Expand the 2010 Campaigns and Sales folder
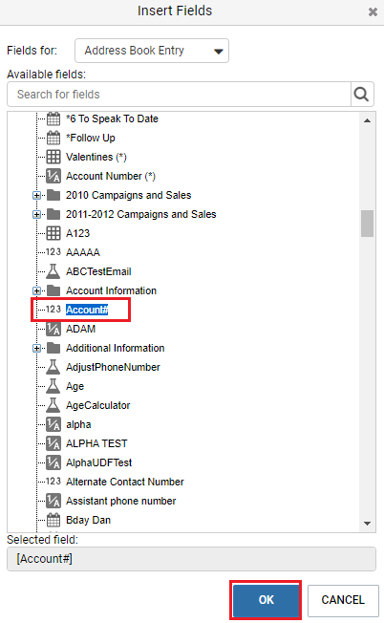384x623 pixels. coord(36,195)
